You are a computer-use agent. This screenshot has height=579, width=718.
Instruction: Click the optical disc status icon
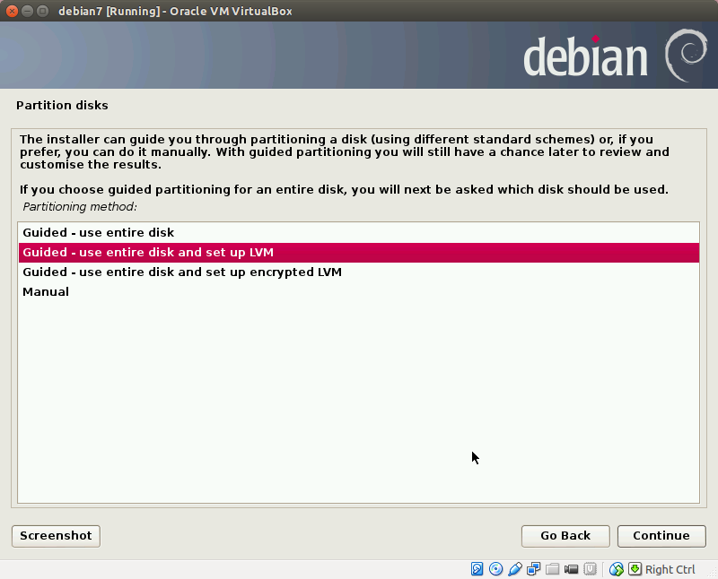pyautogui.click(x=496, y=569)
